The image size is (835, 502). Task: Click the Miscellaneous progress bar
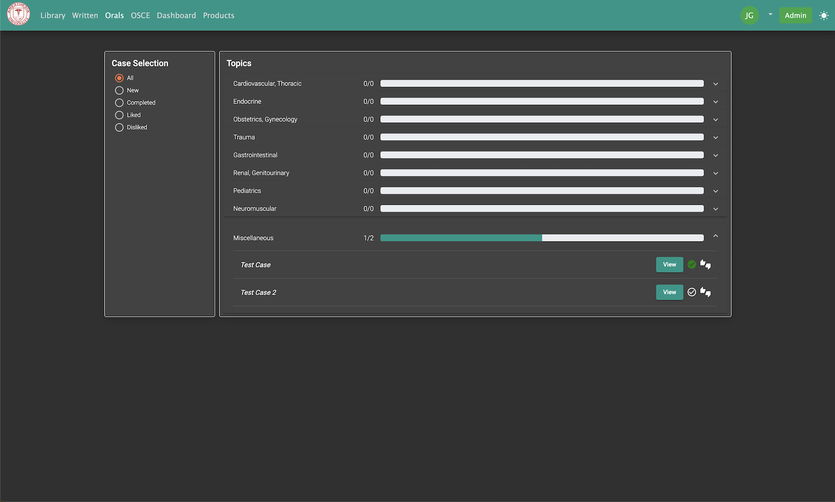click(542, 238)
